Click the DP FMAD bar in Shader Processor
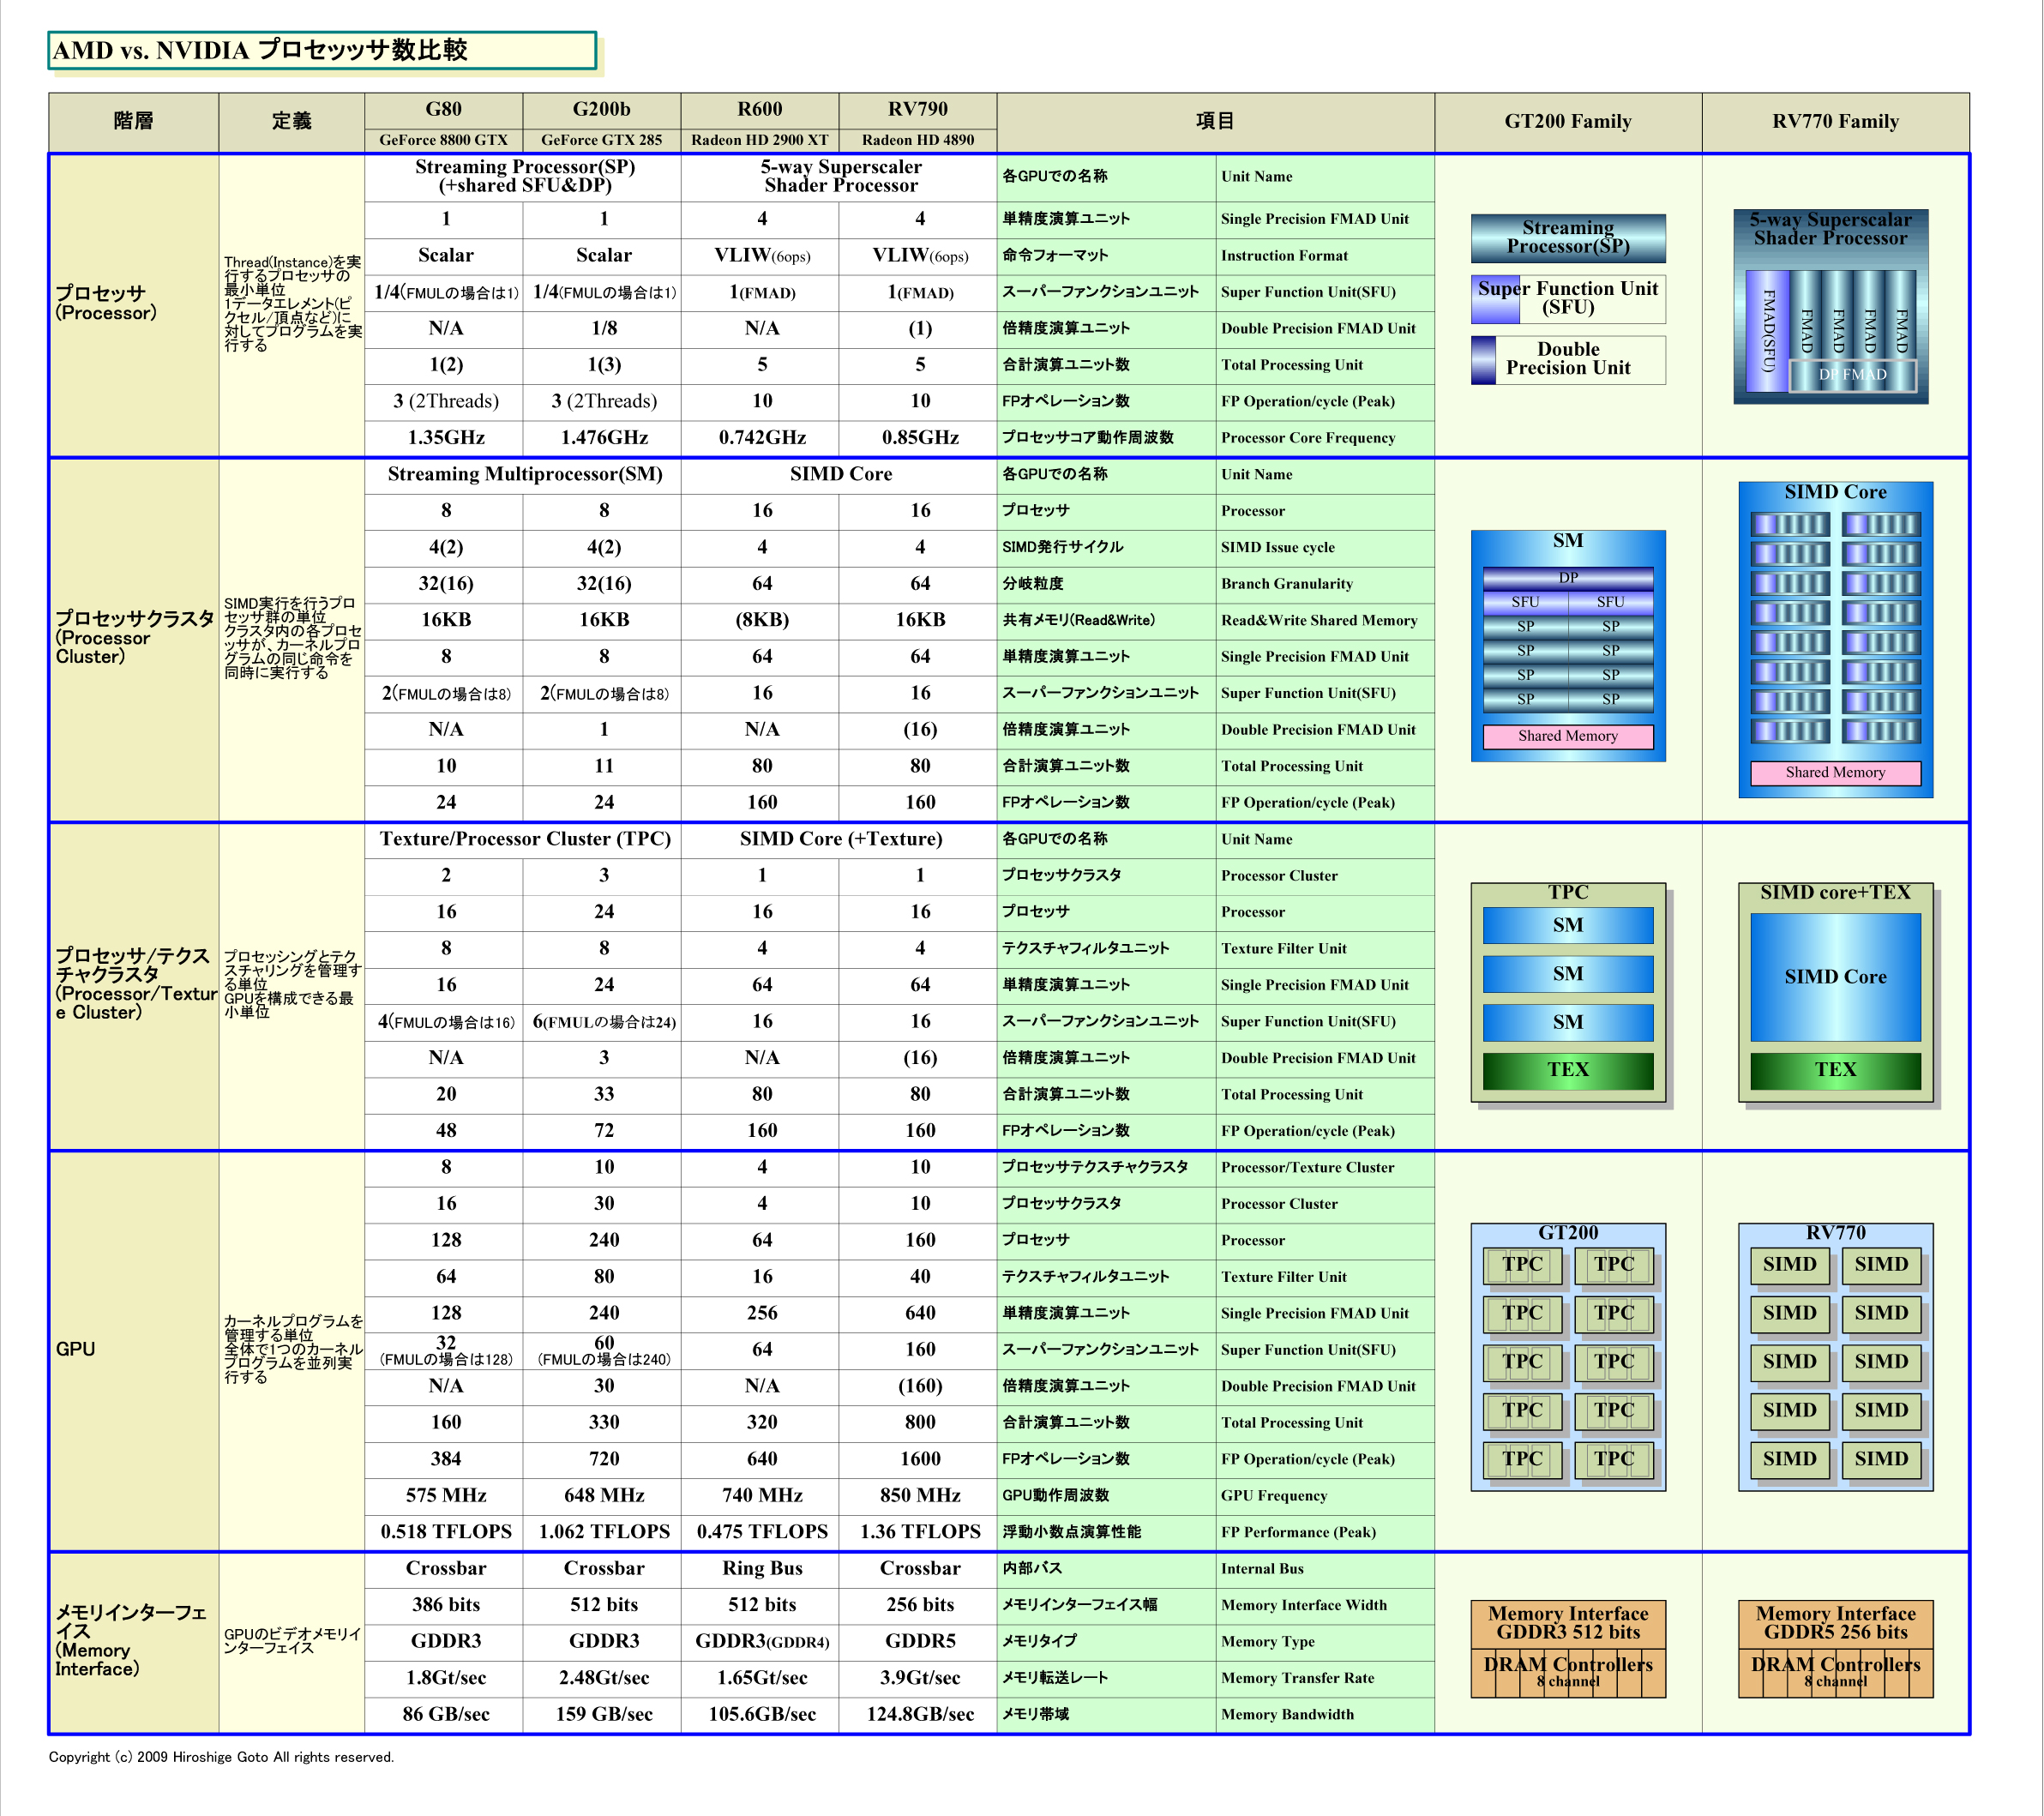This screenshot has width=2044, height=1816. tap(1852, 375)
